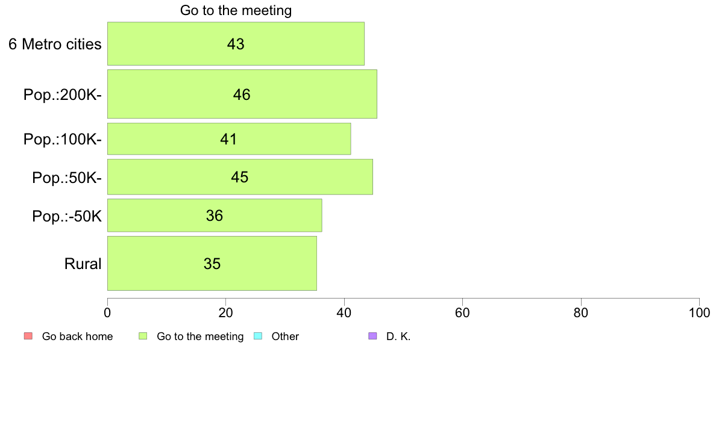Select the Rural bar showing 35

pos(212,263)
